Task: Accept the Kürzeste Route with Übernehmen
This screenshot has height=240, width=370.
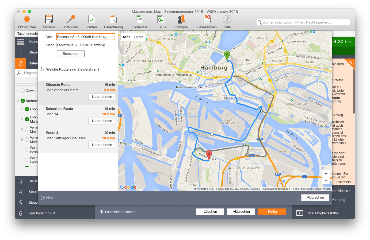Action: (x=102, y=97)
